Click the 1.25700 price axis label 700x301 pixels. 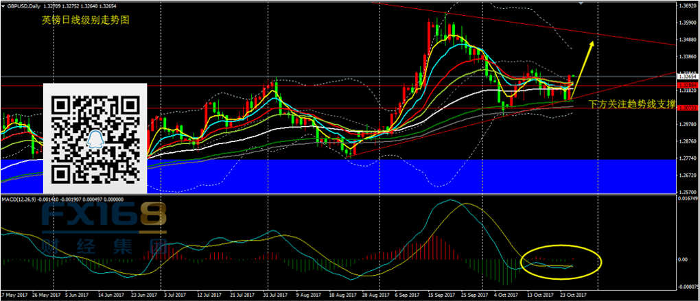687,193
